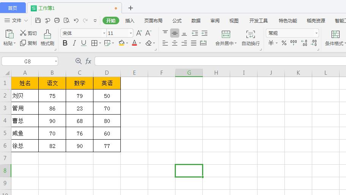Decrease indent of cell text
Screen dimensions: 346x195
tap(195, 33)
